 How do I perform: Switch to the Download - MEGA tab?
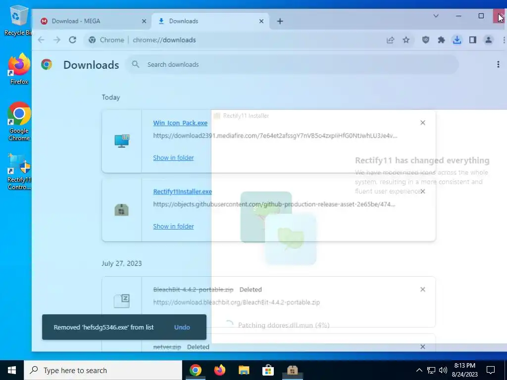coord(92,21)
